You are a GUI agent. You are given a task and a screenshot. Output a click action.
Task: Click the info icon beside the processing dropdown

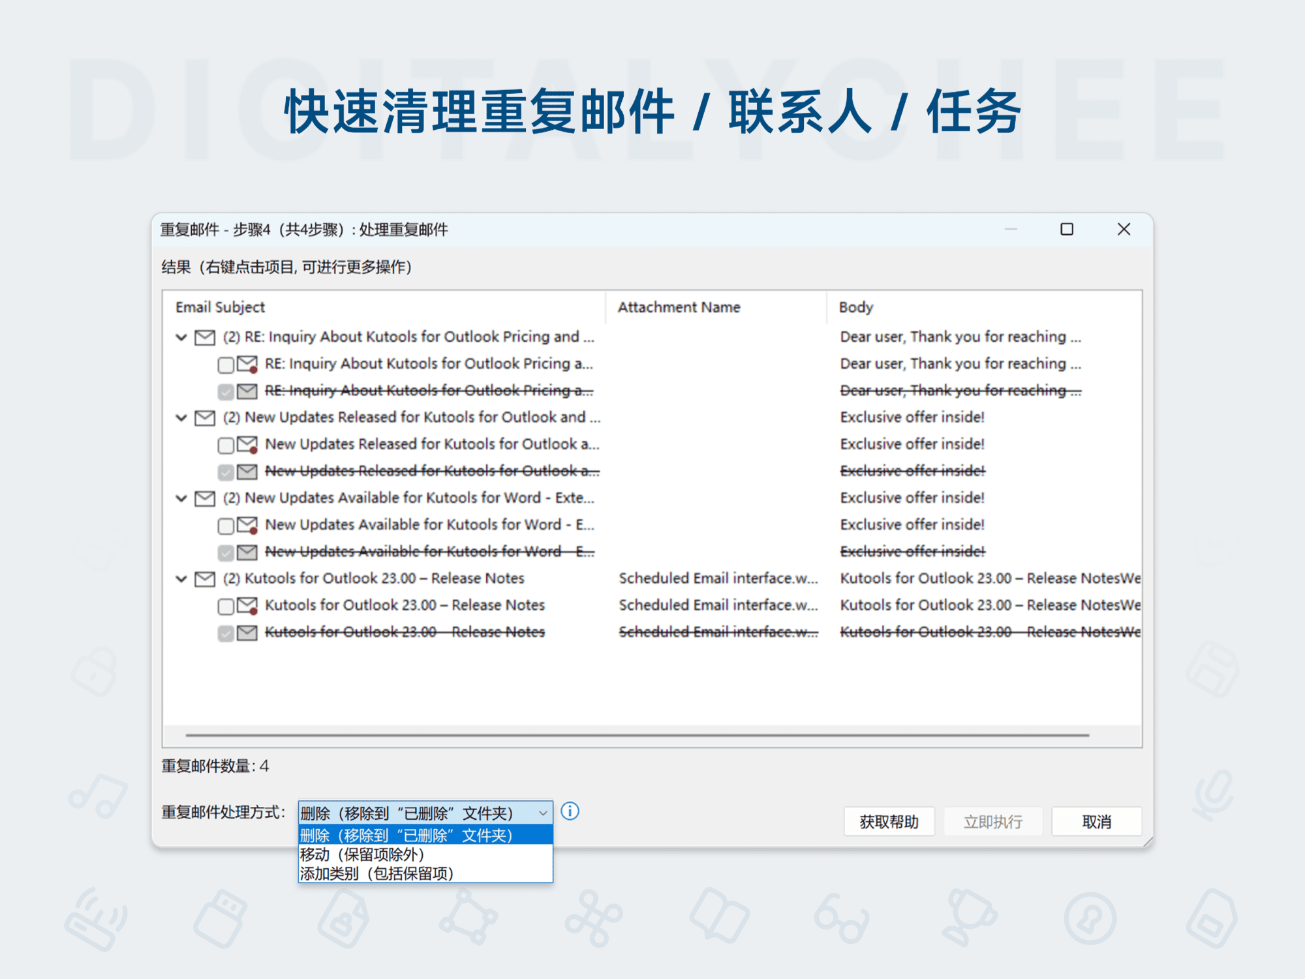pos(570,811)
